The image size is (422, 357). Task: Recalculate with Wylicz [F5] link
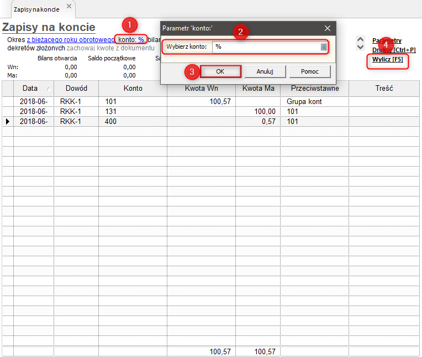[388, 59]
